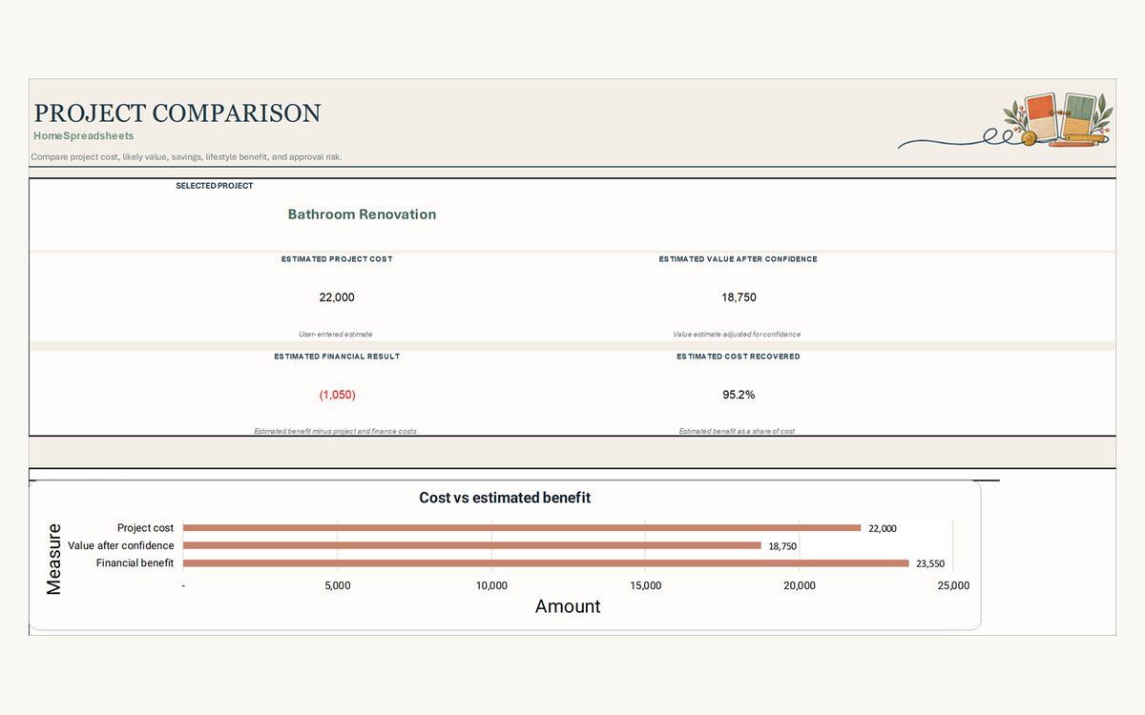Click 'Estimated benefit minus project and finance costs' note
This screenshot has height=715, width=1145.
[x=335, y=431]
